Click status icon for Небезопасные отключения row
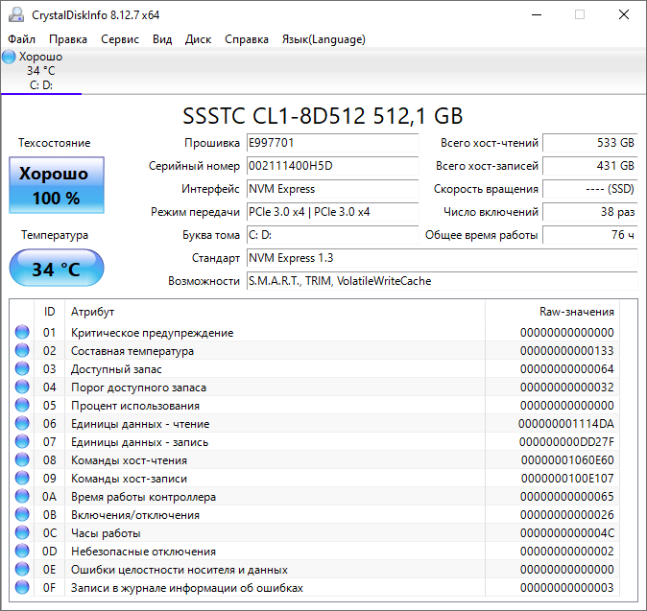This screenshot has width=647, height=611. (22, 552)
